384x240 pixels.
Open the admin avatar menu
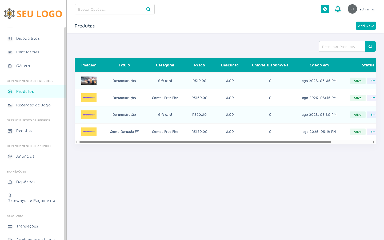coord(352,9)
